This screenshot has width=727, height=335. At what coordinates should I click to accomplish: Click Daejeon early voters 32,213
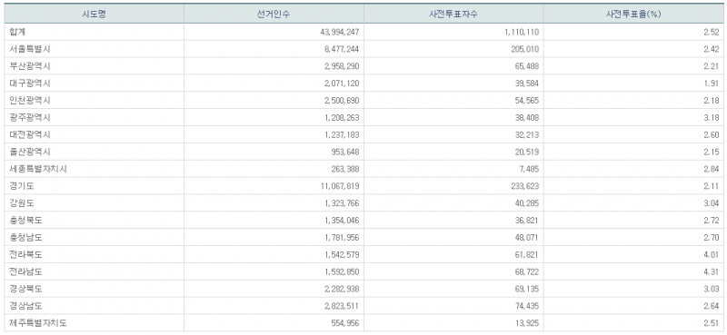(527, 135)
